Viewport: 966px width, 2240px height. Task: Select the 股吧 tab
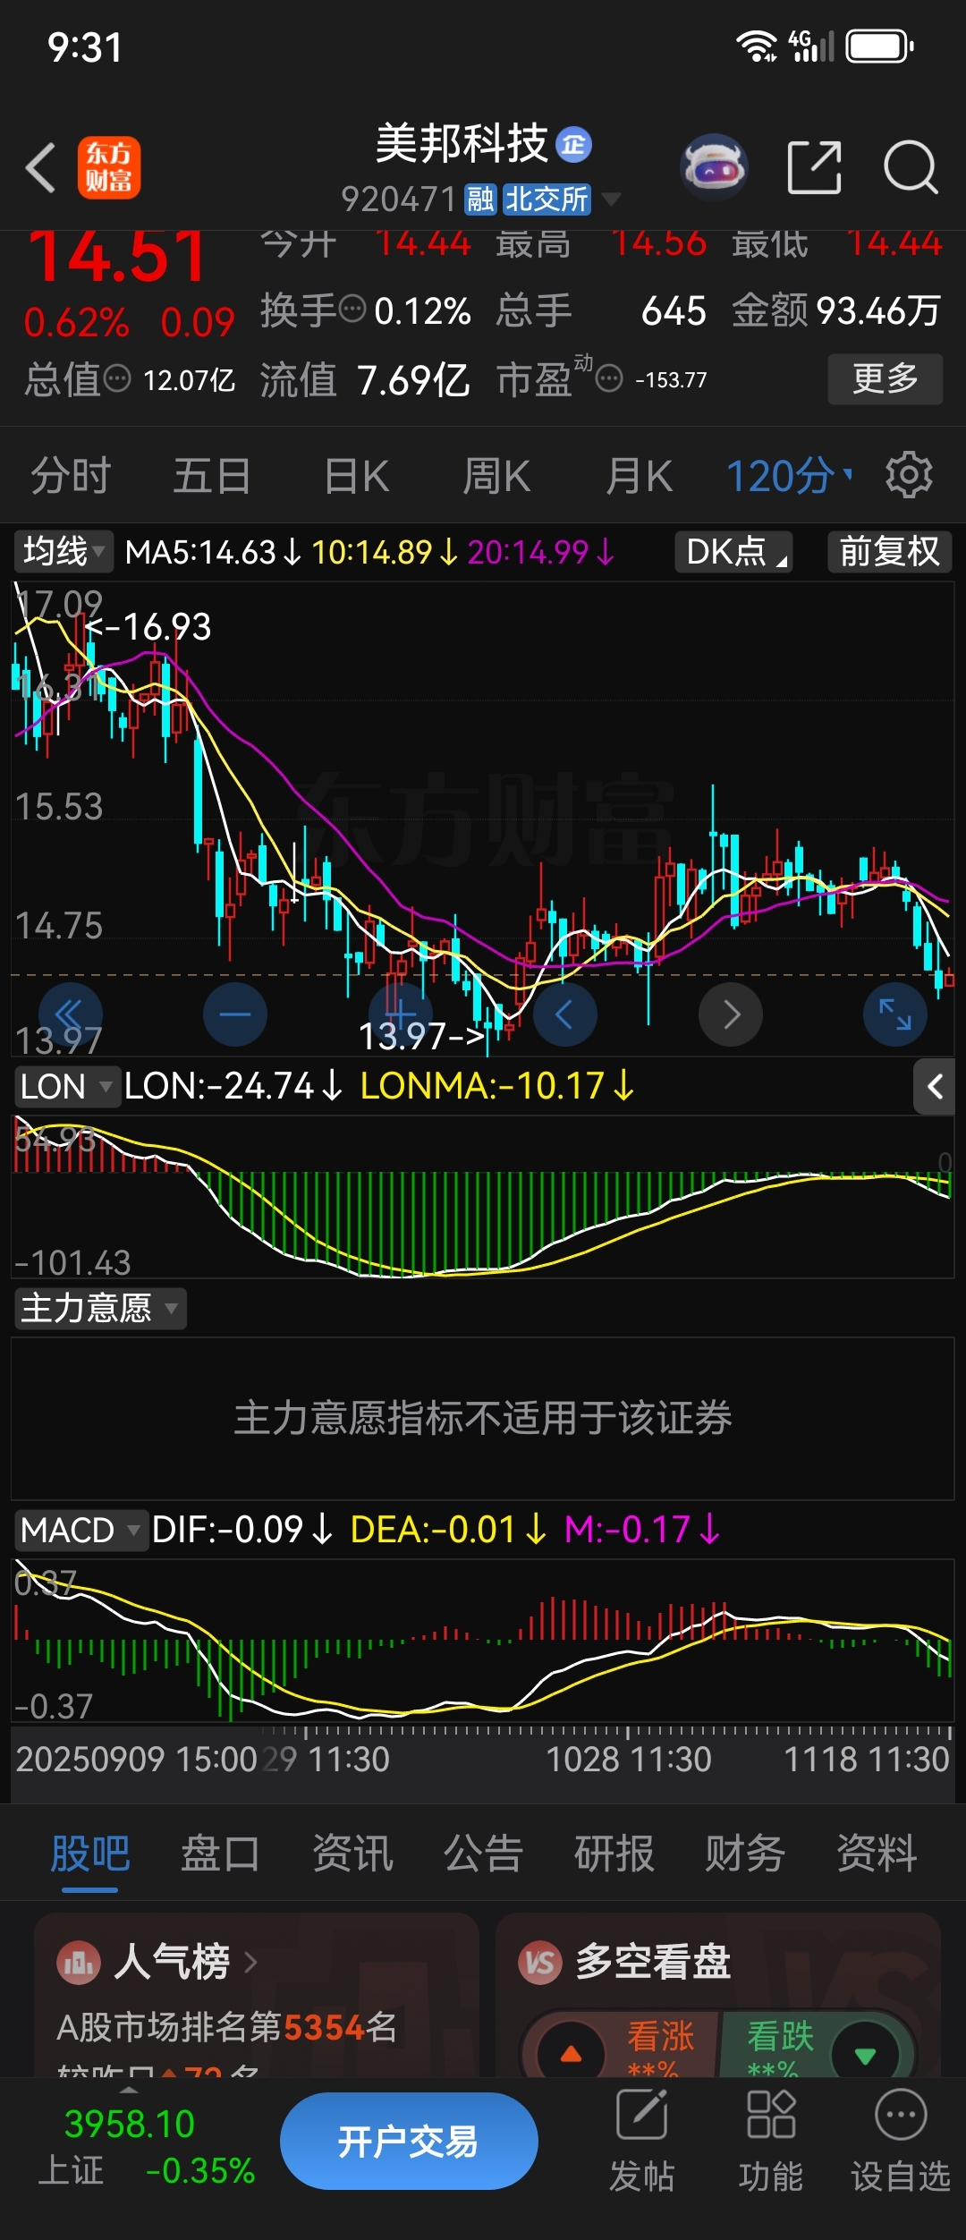[x=90, y=1854]
